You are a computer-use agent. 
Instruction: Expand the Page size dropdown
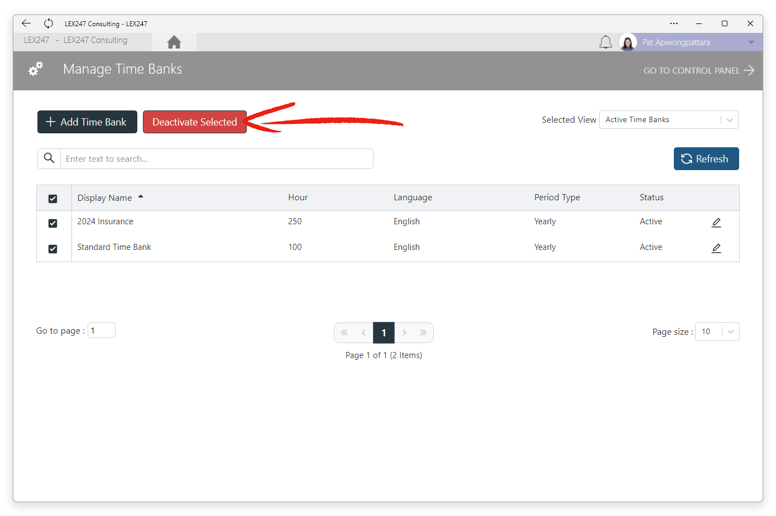[717, 332]
